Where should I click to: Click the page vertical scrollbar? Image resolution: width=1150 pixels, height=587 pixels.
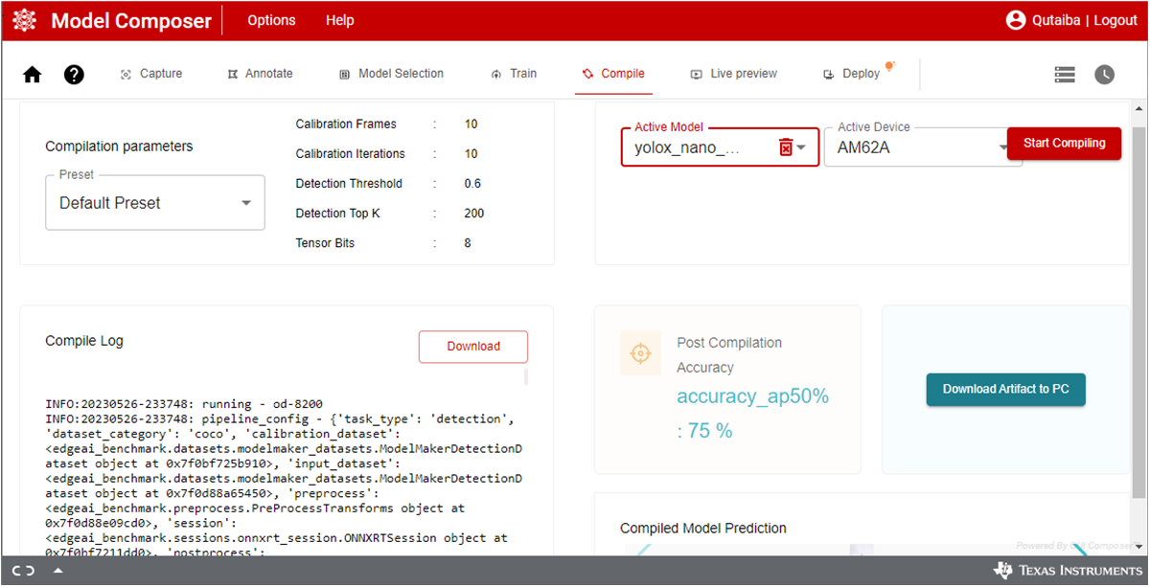point(1138,306)
